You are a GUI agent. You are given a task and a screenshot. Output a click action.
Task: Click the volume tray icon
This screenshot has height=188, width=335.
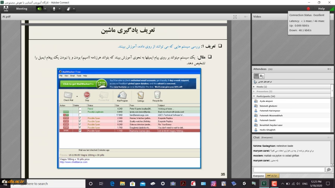point(298,184)
